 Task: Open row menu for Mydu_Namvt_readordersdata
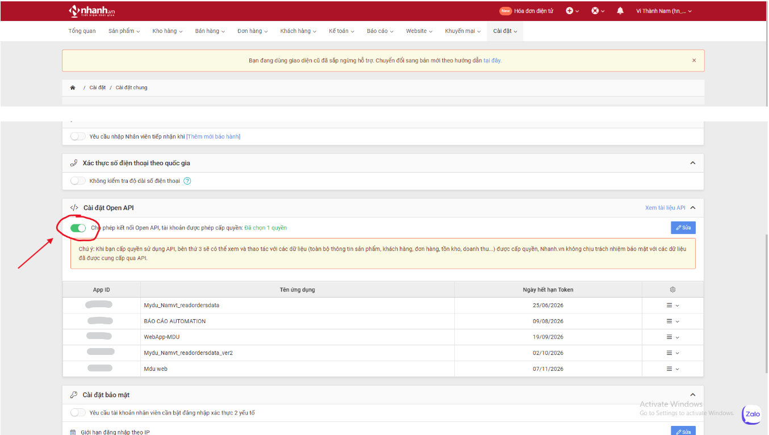point(672,306)
